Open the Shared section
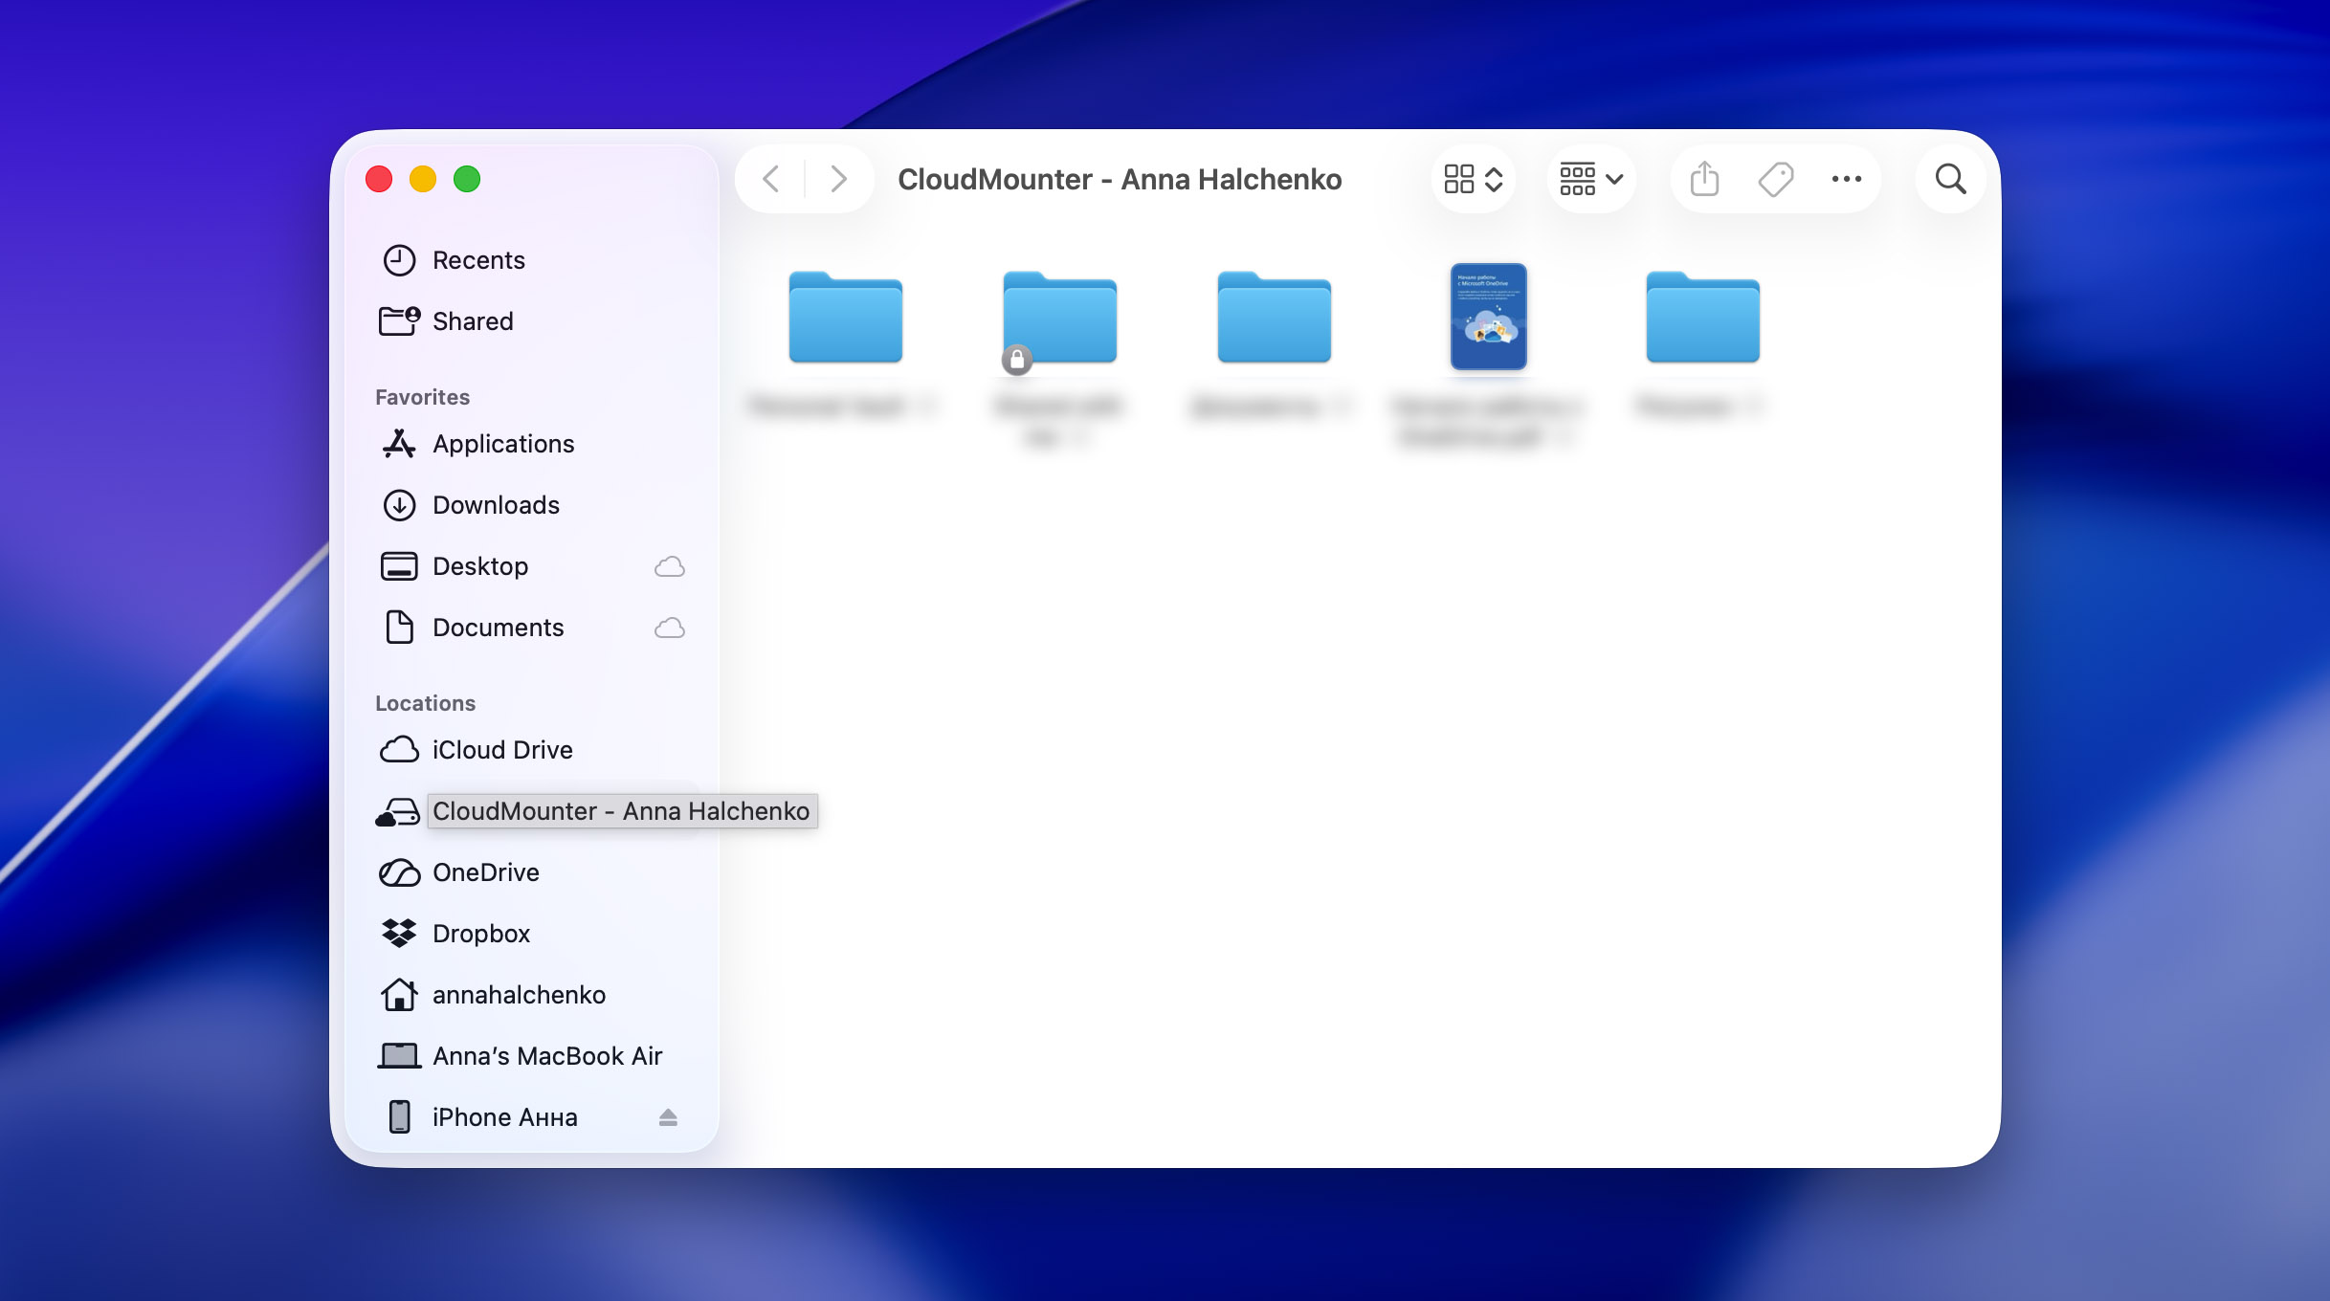2330x1301 pixels. pos(472,320)
